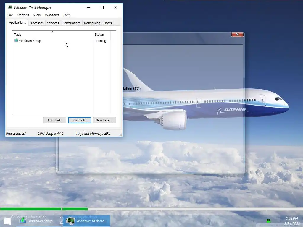Image resolution: width=303 pixels, height=227 pixels.
Task: Close the Windows Setup dialog with red X
Action: click(x=237, y=34)
